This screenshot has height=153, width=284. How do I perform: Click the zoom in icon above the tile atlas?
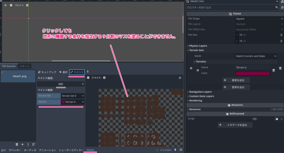pyautogui.click(x=104, y=78)
